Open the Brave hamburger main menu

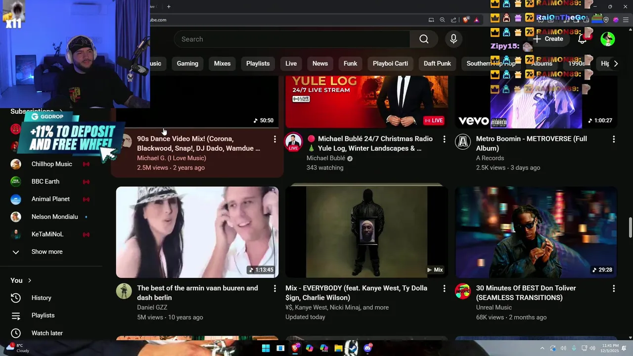click(x=625, y=20)
